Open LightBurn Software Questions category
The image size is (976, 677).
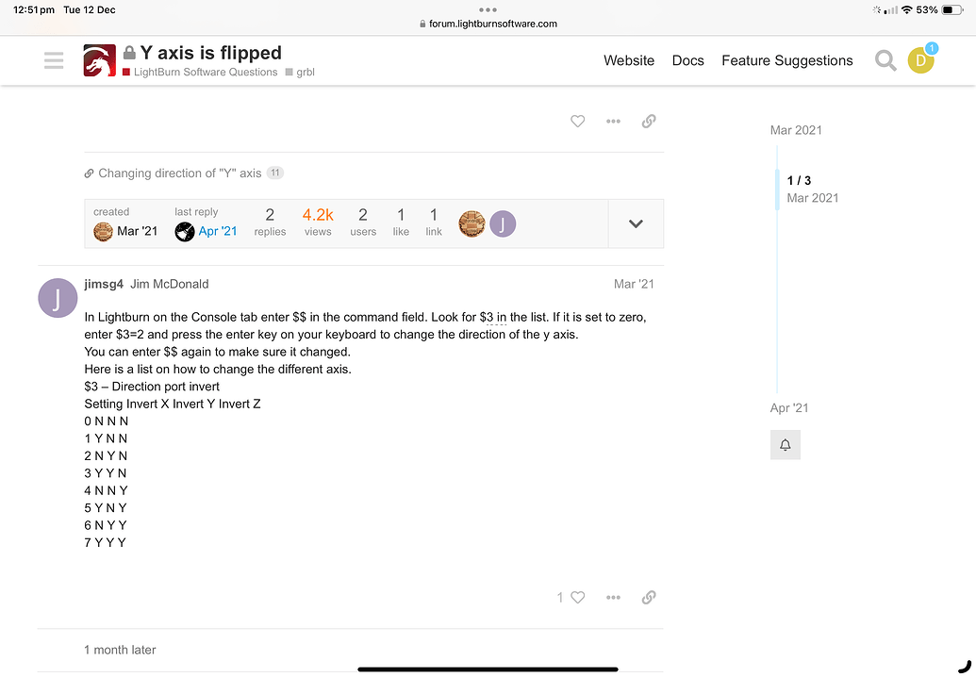tap(201, 73)
